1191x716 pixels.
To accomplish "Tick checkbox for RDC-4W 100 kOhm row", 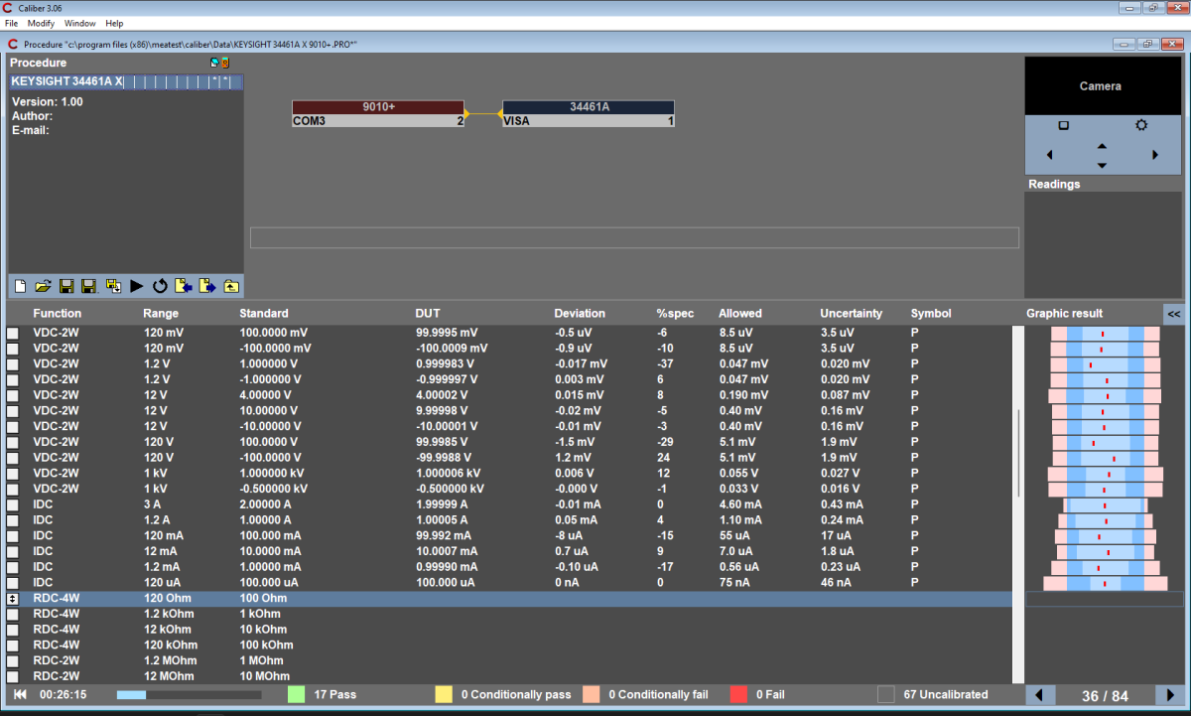I will pyautogui.click(x=13, y=645).
